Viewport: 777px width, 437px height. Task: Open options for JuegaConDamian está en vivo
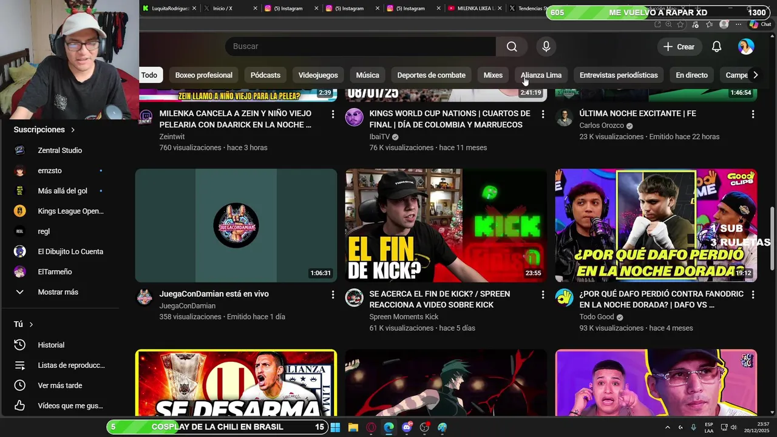click(x=333, y=294)
